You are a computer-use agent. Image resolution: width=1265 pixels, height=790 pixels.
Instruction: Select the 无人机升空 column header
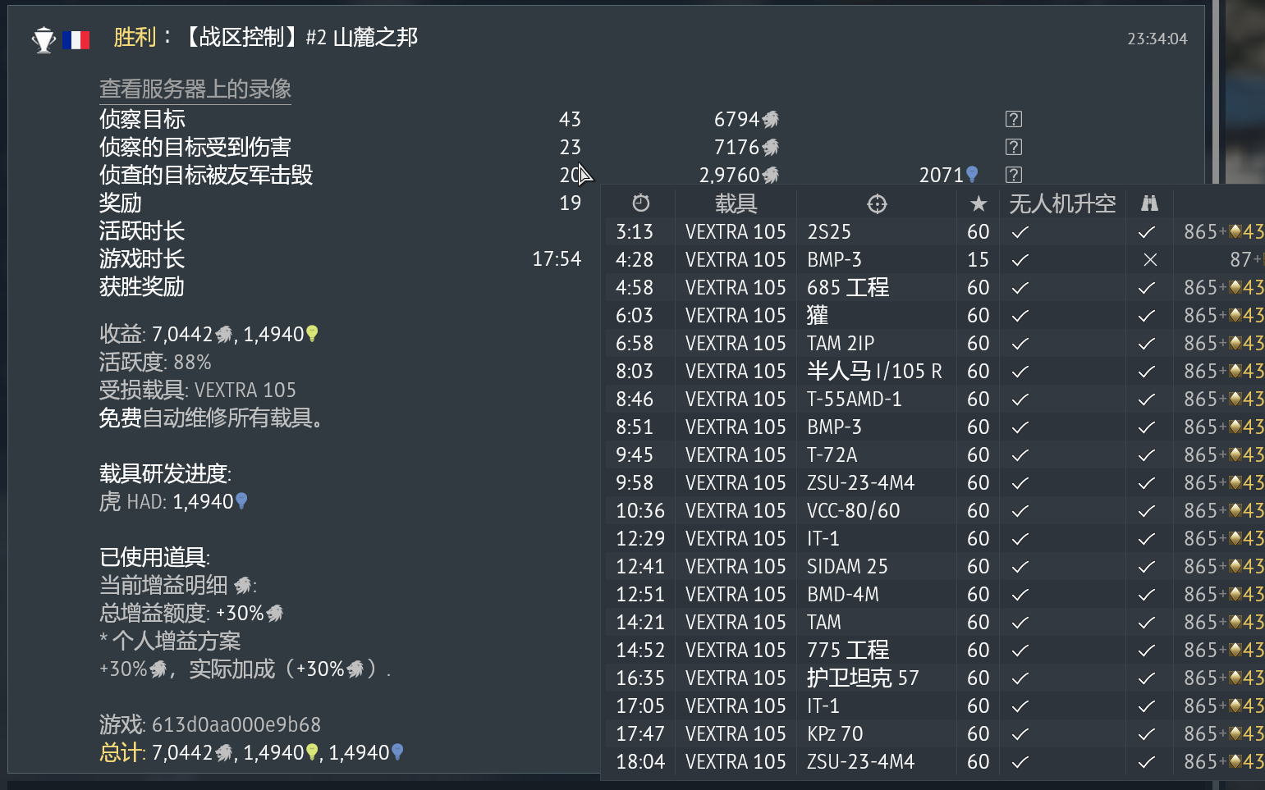click(x=1062, y=203)
